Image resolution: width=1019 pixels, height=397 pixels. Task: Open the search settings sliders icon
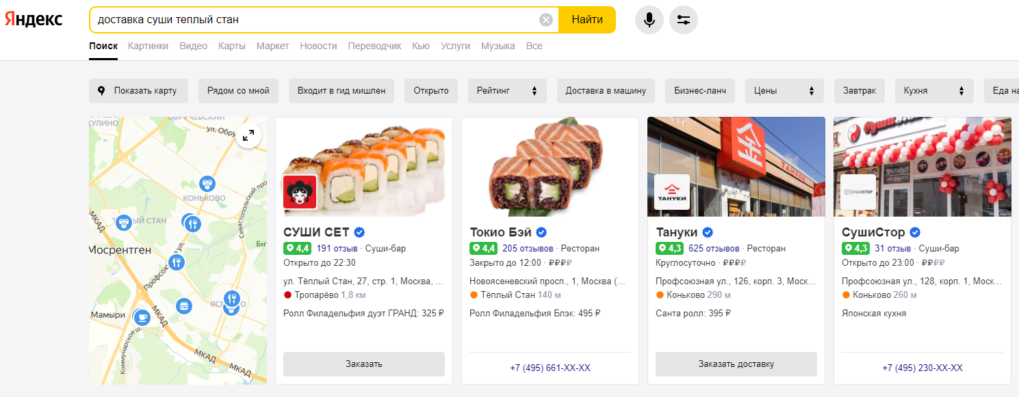point(683,20)
